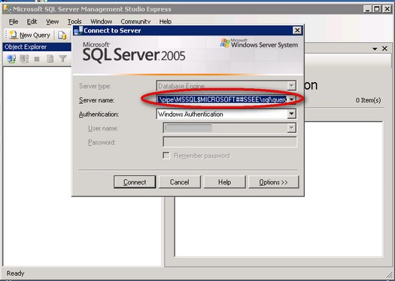Click the Connect icon in Object Explorer toolbar
The image size is (395, 281).
point(11,59)
